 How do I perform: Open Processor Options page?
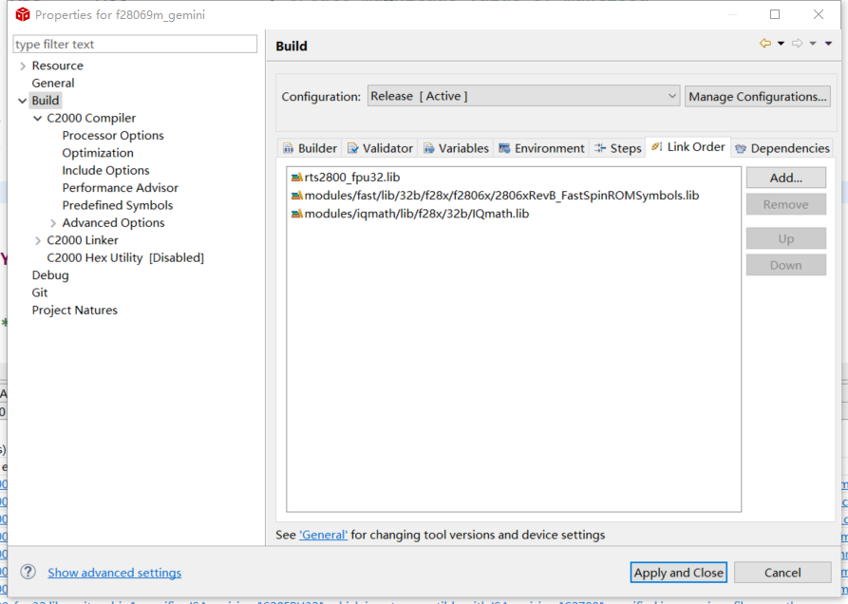[113, 135]
